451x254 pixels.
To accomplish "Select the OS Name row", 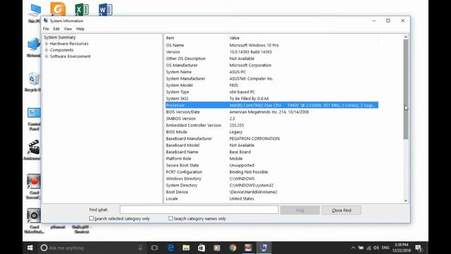I will coord(272,45).
